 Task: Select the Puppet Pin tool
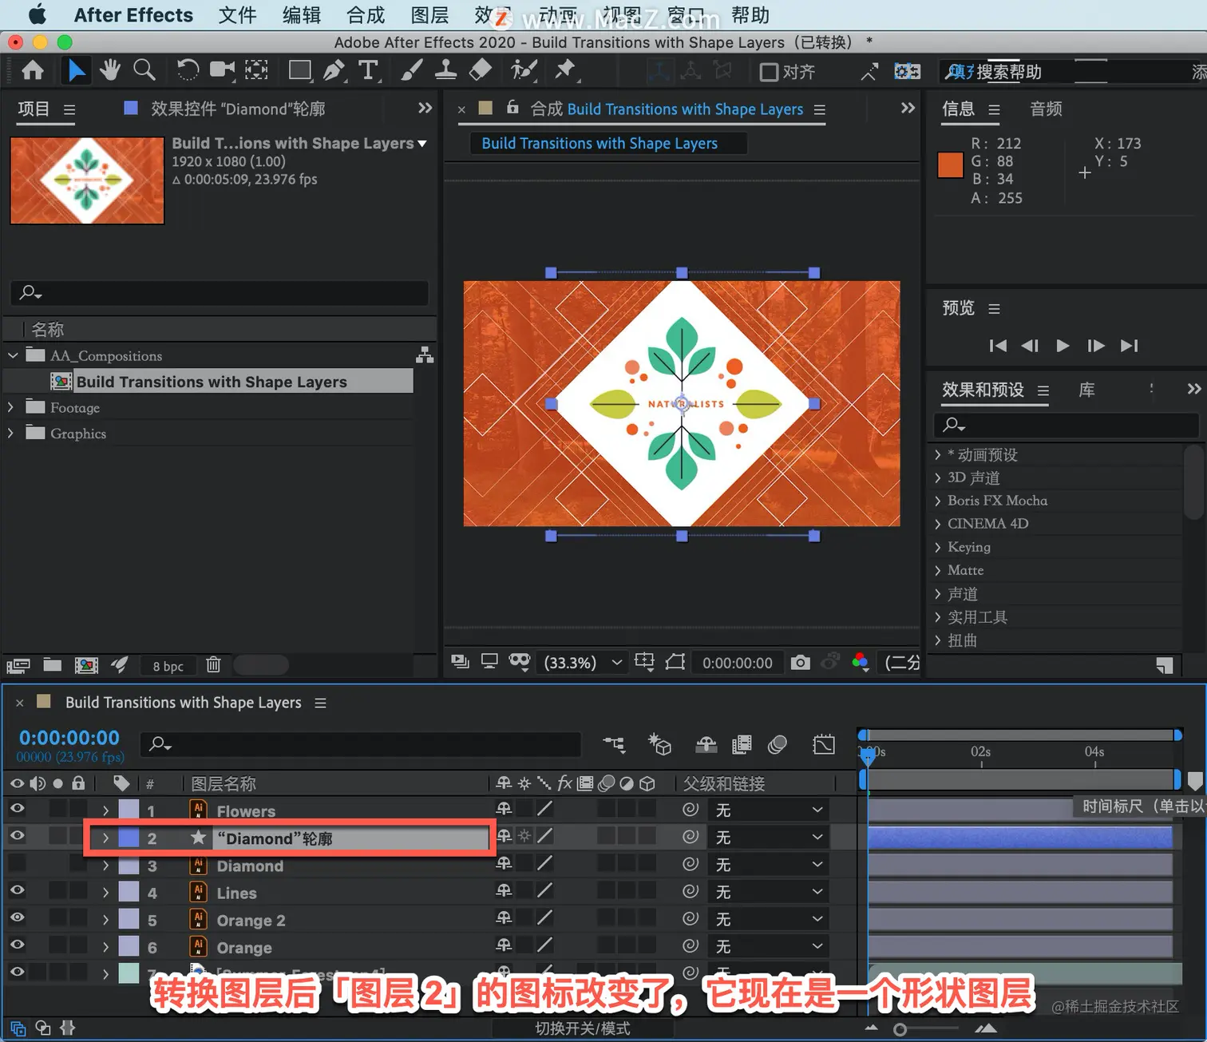click(x=566, y=71)
